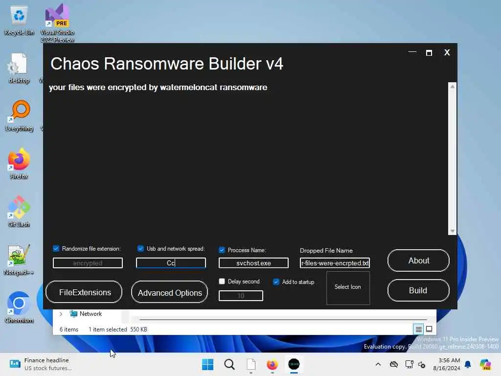
Task: Click the Build button
Action: [419, 290]
